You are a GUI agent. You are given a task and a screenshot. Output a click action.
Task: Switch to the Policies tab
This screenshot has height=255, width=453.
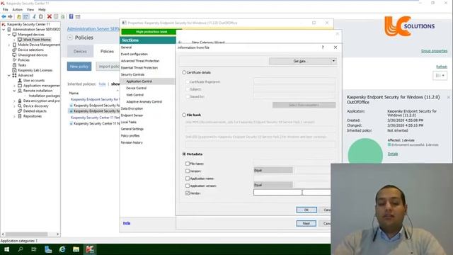coord(107,51)
